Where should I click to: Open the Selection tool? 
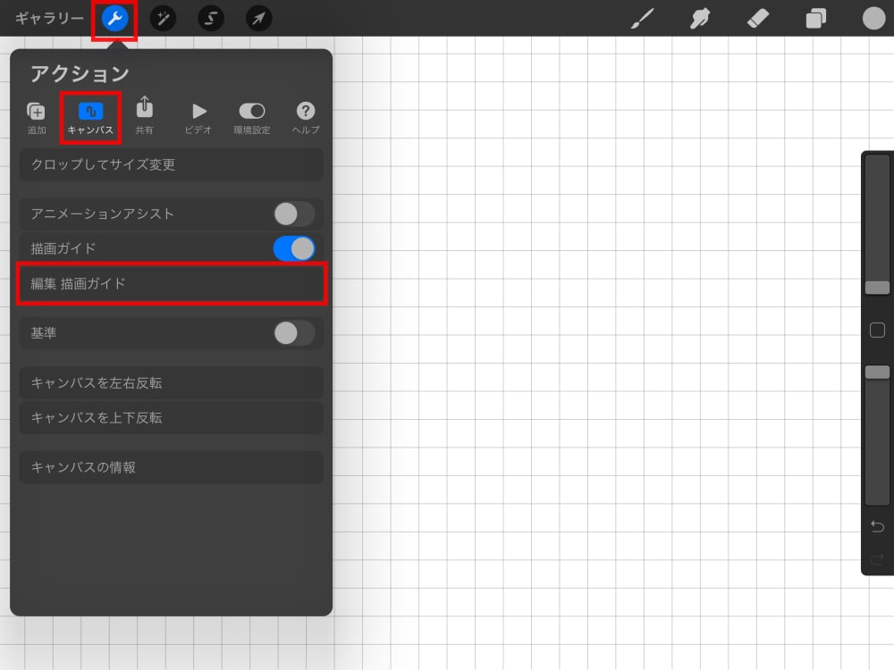211,18
